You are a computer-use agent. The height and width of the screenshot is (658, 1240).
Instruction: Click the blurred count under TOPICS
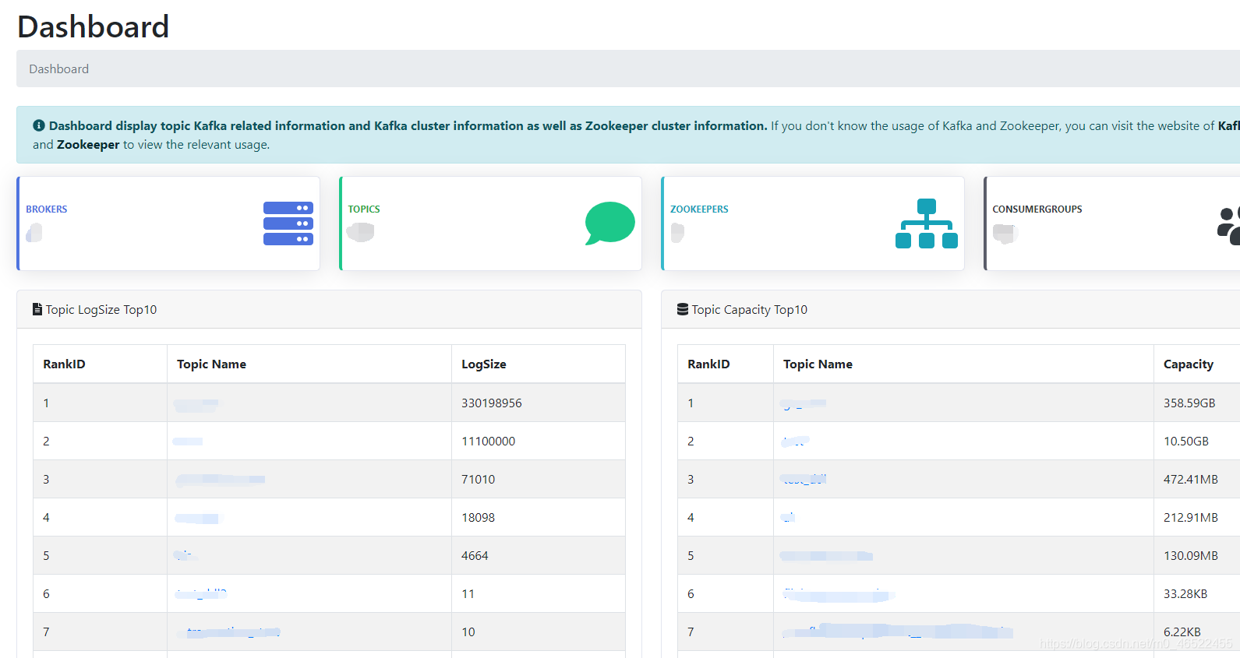coord(361,232)
